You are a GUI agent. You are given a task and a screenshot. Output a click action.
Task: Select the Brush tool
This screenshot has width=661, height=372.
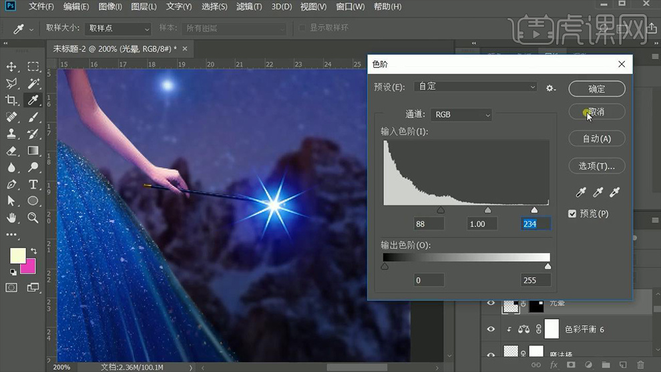click(33, 117)
